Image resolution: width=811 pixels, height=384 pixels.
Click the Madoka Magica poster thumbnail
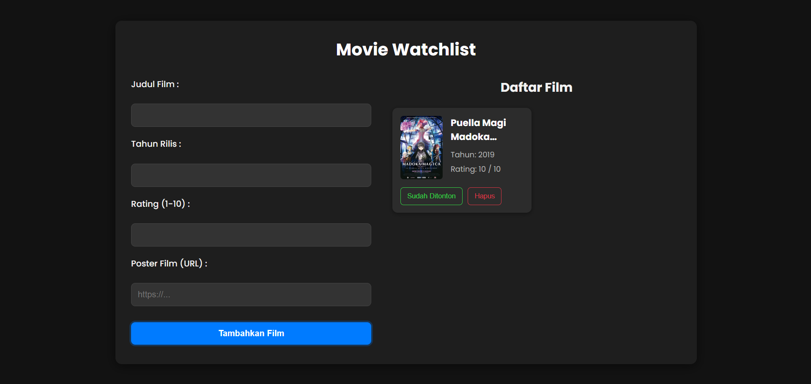tap(421, 147)
